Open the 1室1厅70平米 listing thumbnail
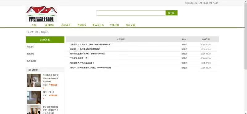Screen dimensions: 247x114 34,97
